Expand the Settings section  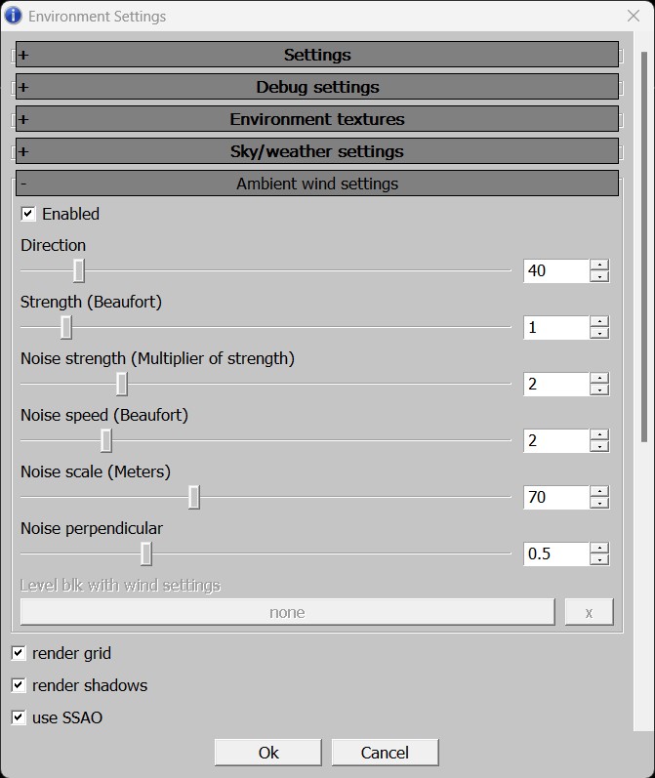(x=317, y=55)
